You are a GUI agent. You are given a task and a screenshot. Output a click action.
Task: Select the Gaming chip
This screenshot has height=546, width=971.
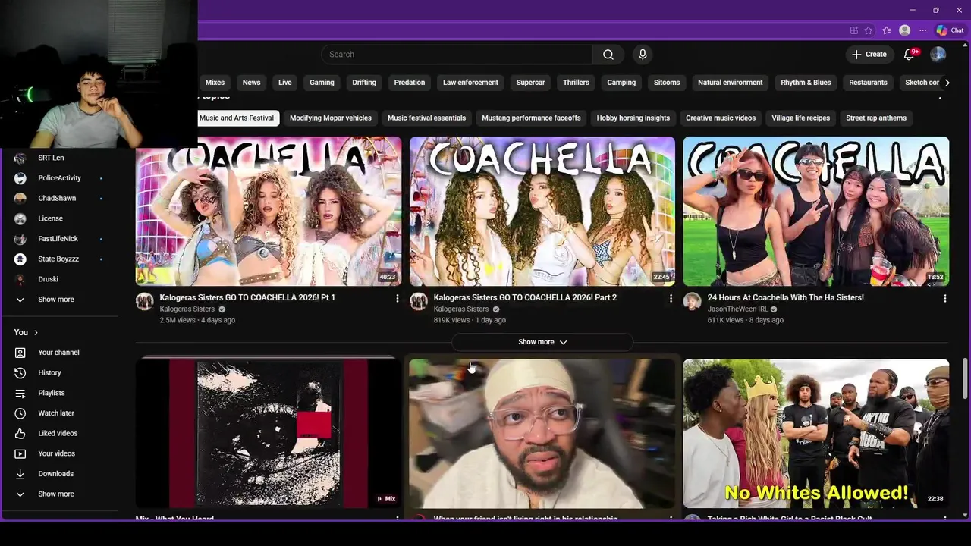coord(322,83)
